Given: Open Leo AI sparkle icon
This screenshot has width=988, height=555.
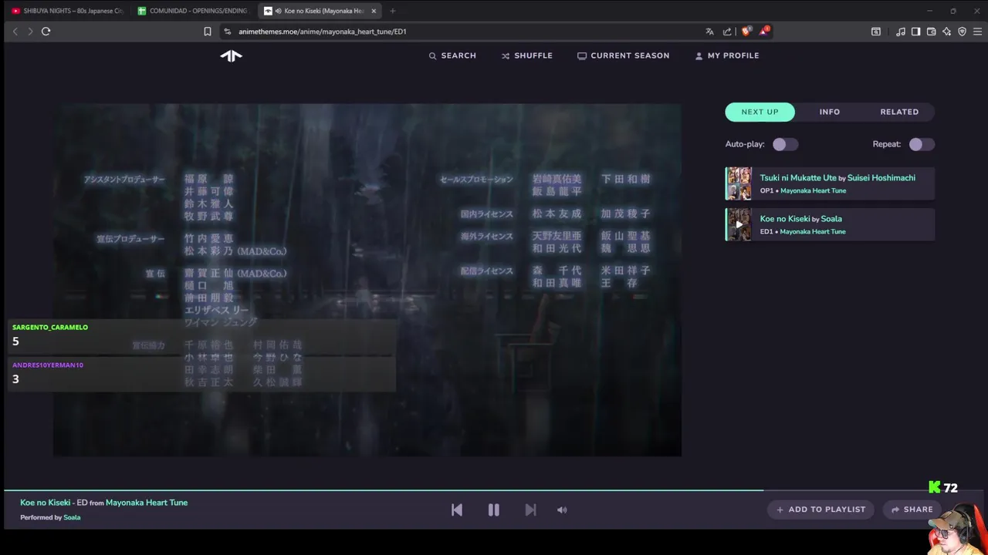Looking at the screenshot, I should click(946, 32).
